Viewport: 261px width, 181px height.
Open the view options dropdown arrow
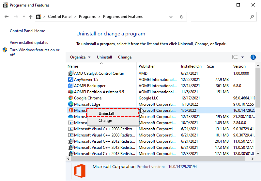tap(242, 57)
